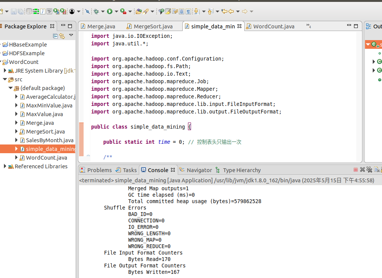Click Remove Launch icon in Console toolbar
This screenshot has width=382, height=278.
pyautogui.click(x=362, y=170)
